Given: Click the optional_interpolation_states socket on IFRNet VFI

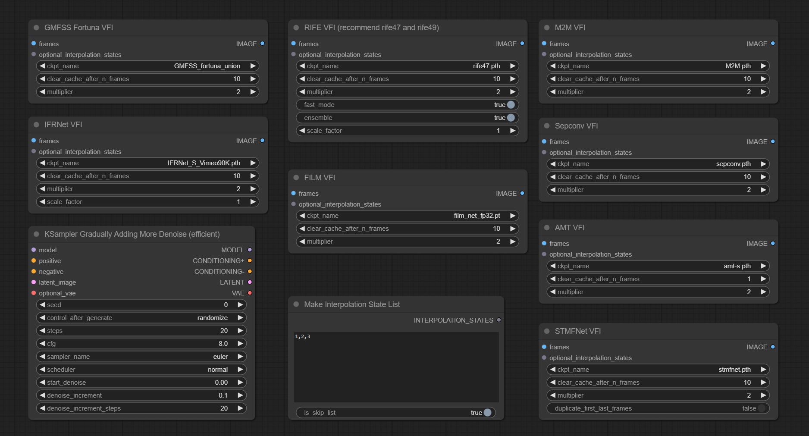Looking at the screenshot, I should click(x=34, y=151).
